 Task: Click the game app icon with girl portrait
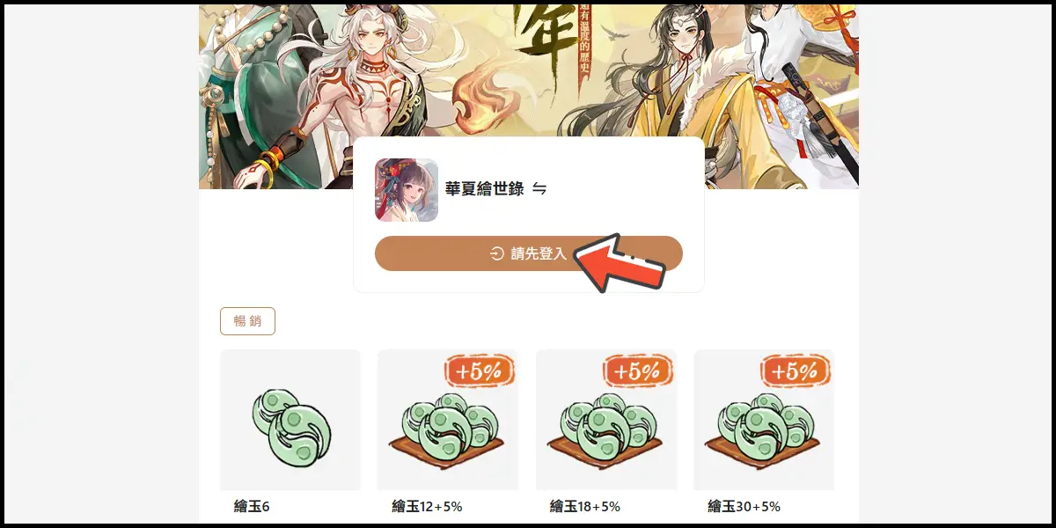[x=407, y=190]
